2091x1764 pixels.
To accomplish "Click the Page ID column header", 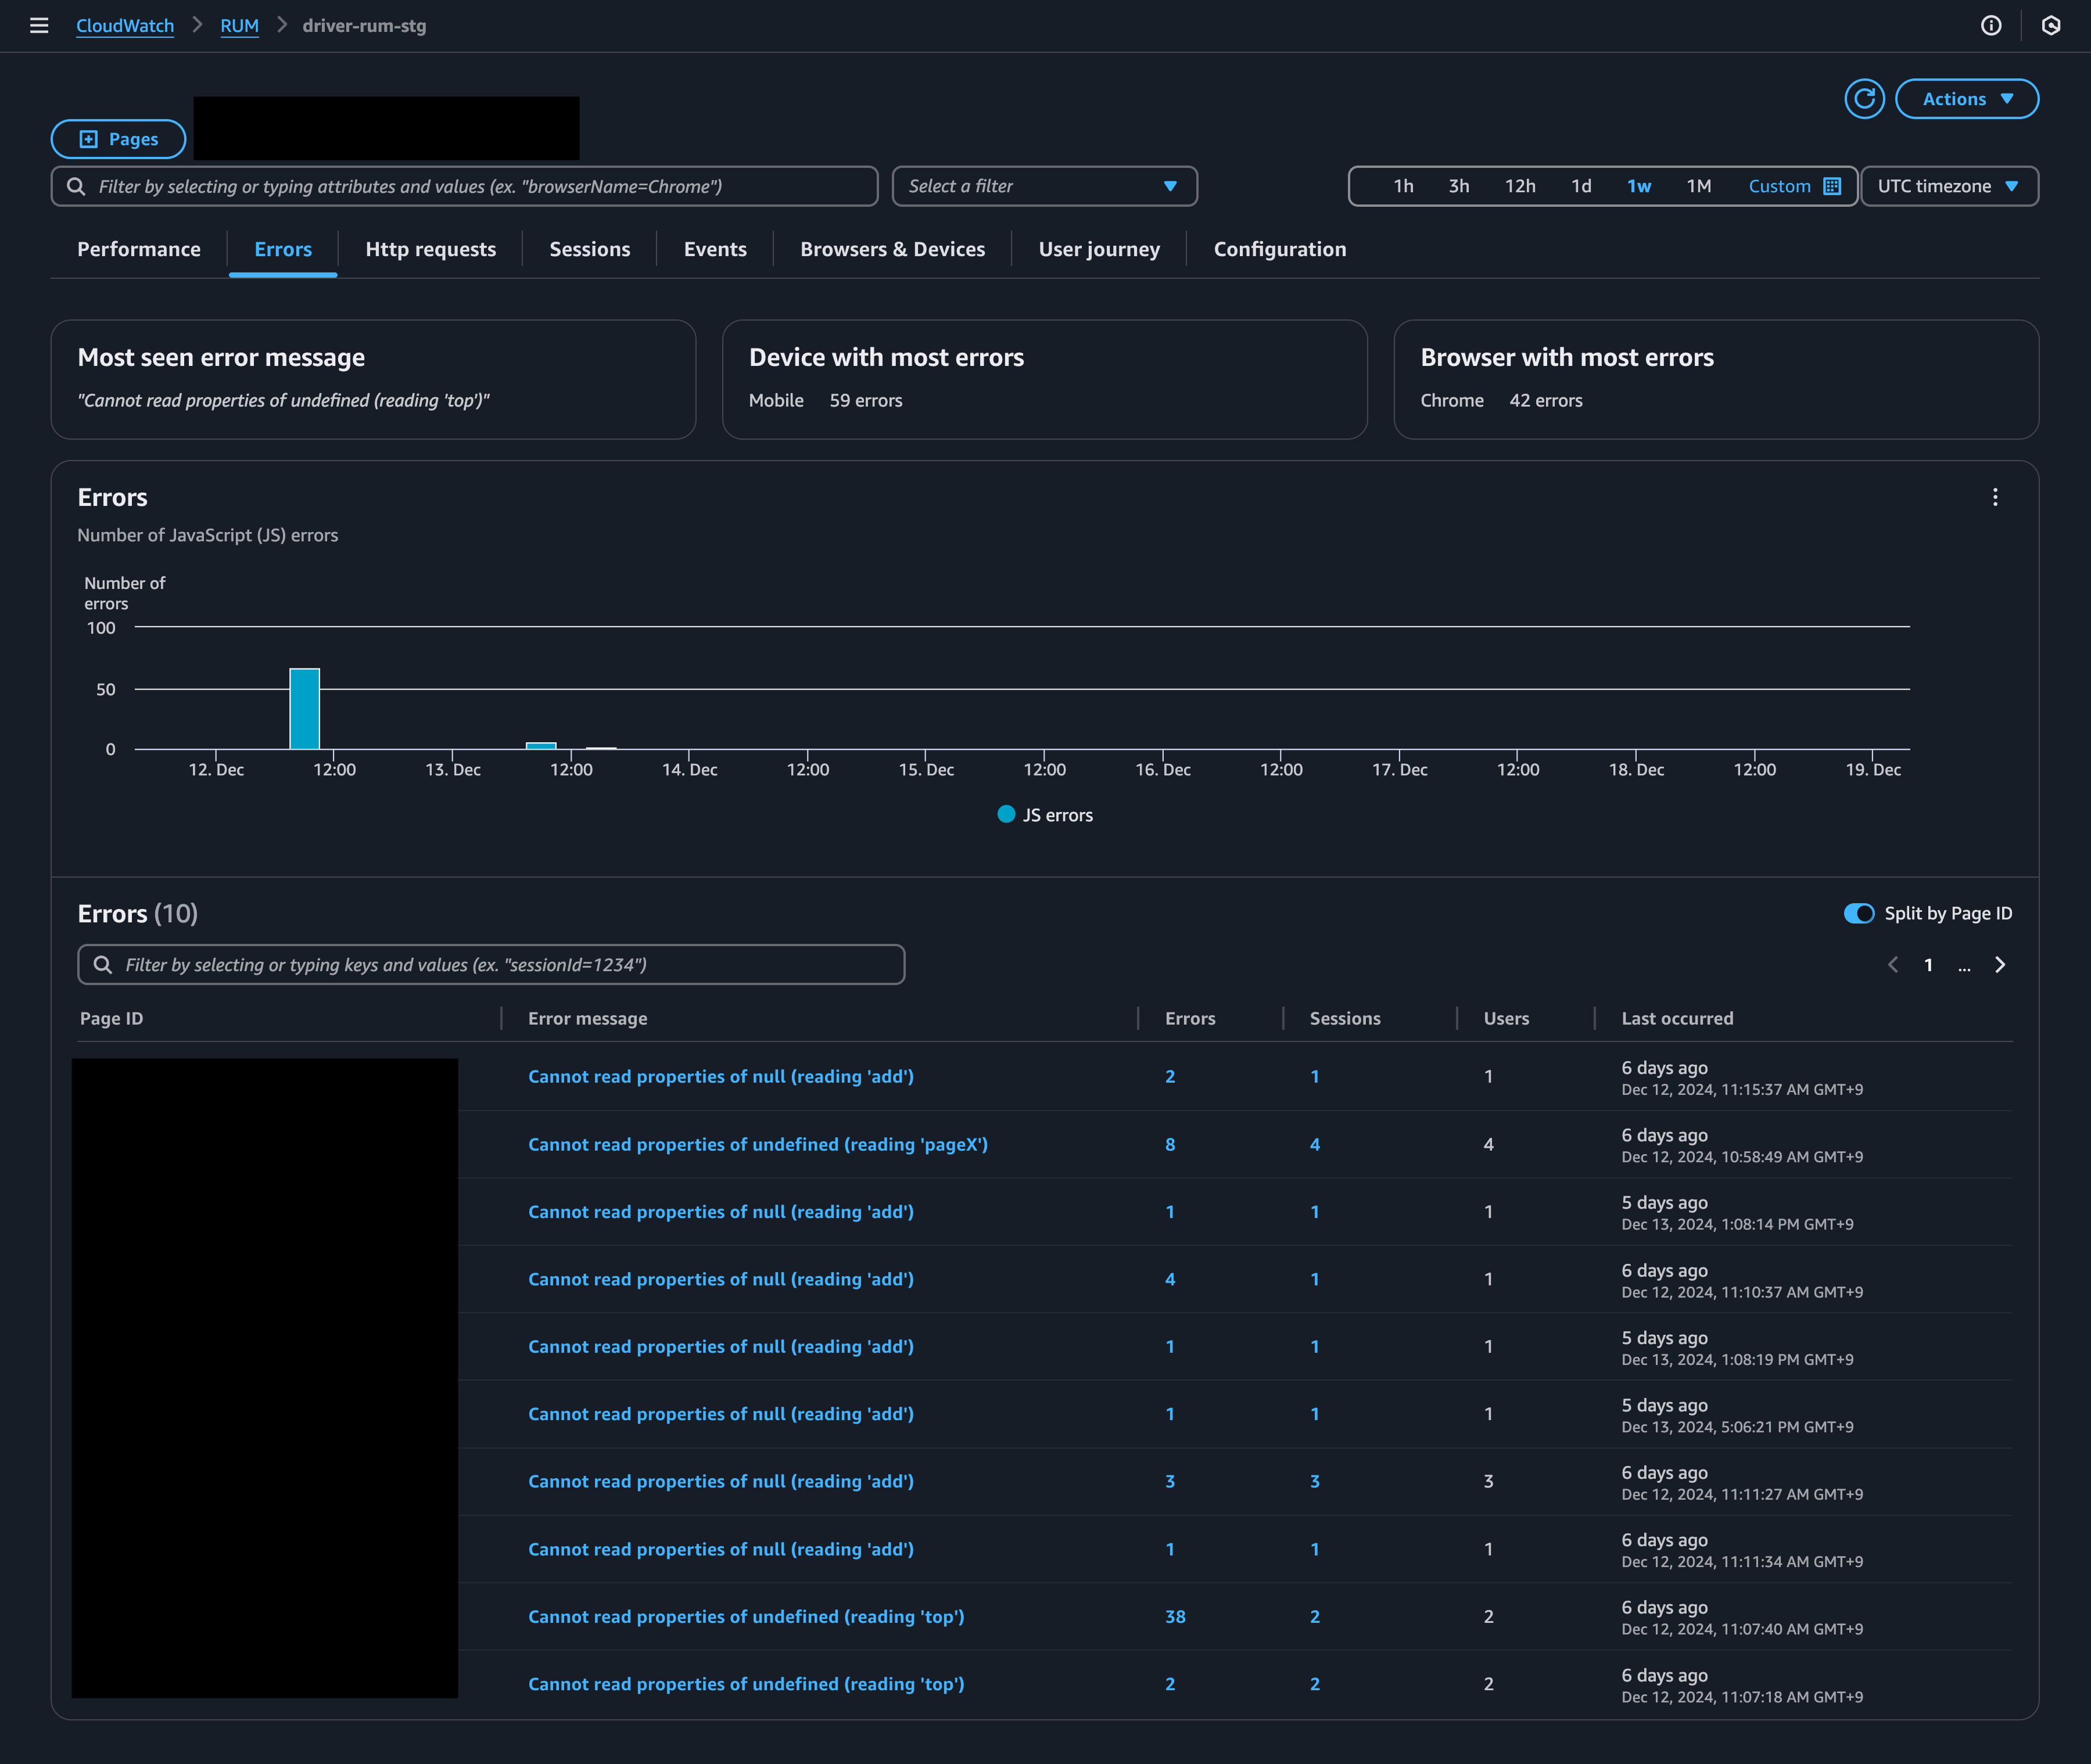I will (x=111, y=1018).
